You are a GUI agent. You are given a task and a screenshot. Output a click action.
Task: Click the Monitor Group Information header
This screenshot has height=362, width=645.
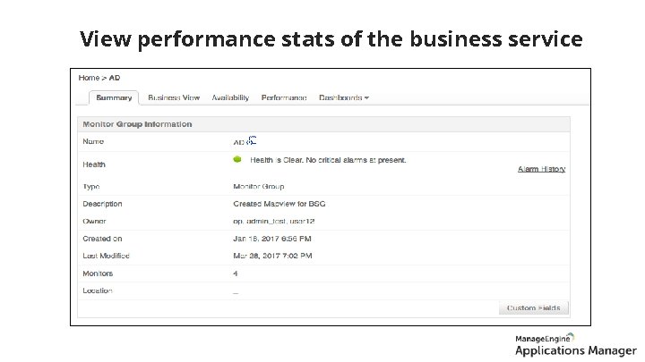tap(137, 124)
